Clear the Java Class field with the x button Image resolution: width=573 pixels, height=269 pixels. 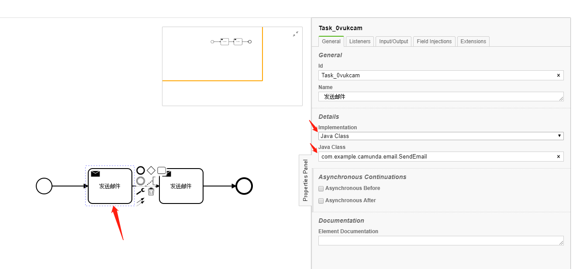pos(558,156)
